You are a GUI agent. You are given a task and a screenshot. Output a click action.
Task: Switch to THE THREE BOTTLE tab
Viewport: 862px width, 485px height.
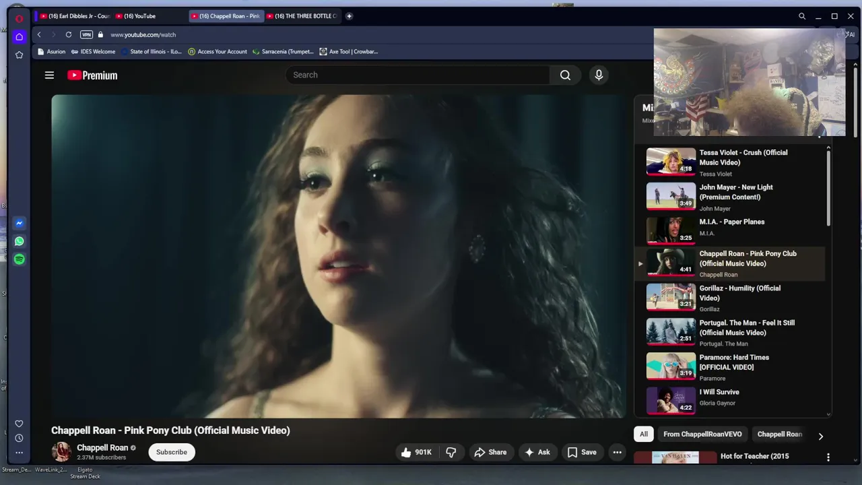(x=301, y=16)
